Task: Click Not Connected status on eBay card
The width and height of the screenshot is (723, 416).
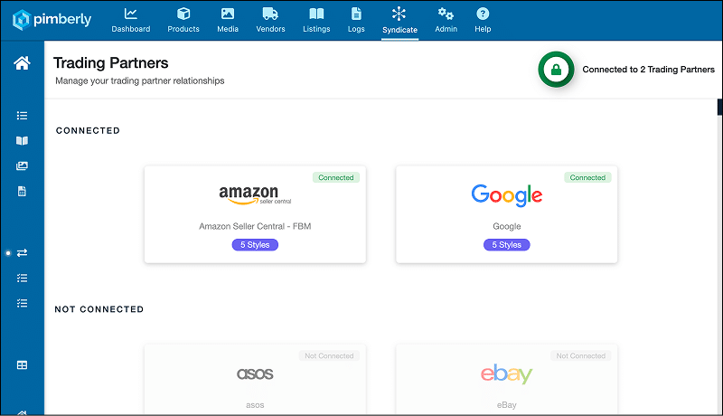Action: 581,356
